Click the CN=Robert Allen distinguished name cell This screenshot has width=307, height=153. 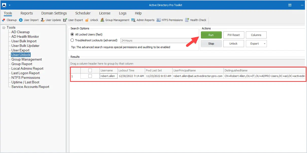point(264,76)
